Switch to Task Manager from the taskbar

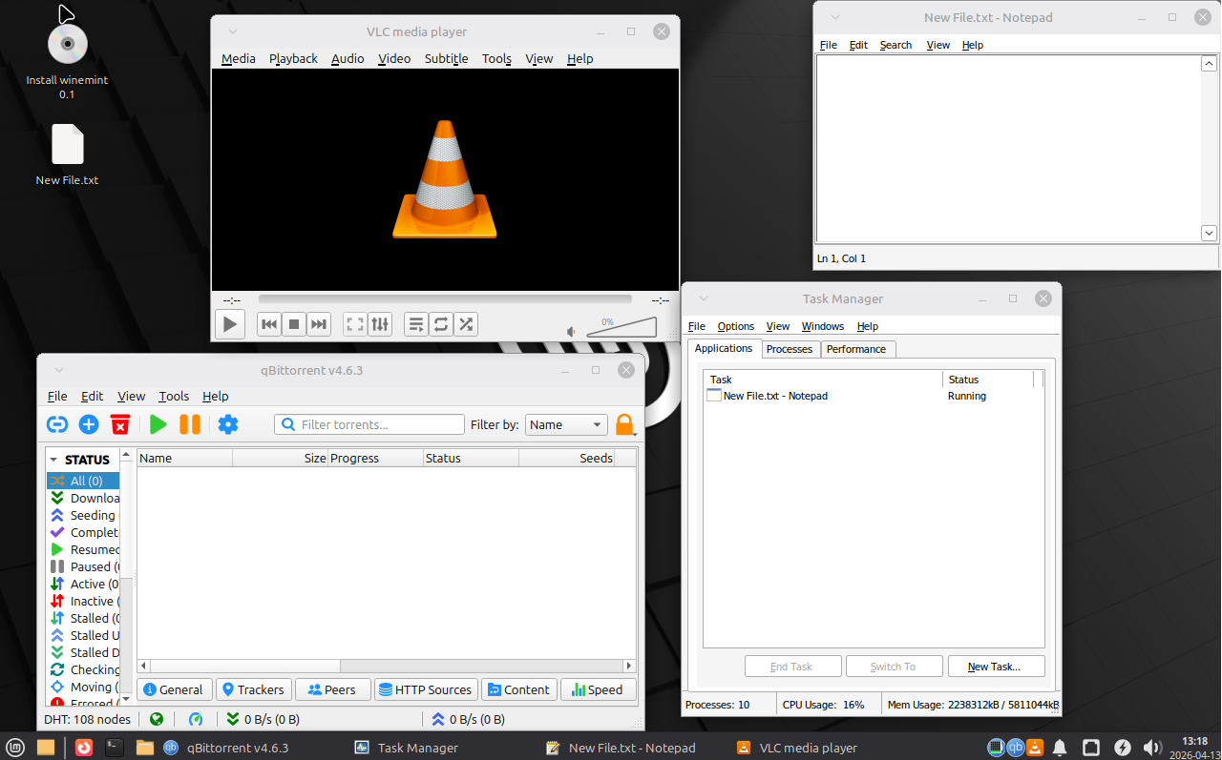coord(407,748)
